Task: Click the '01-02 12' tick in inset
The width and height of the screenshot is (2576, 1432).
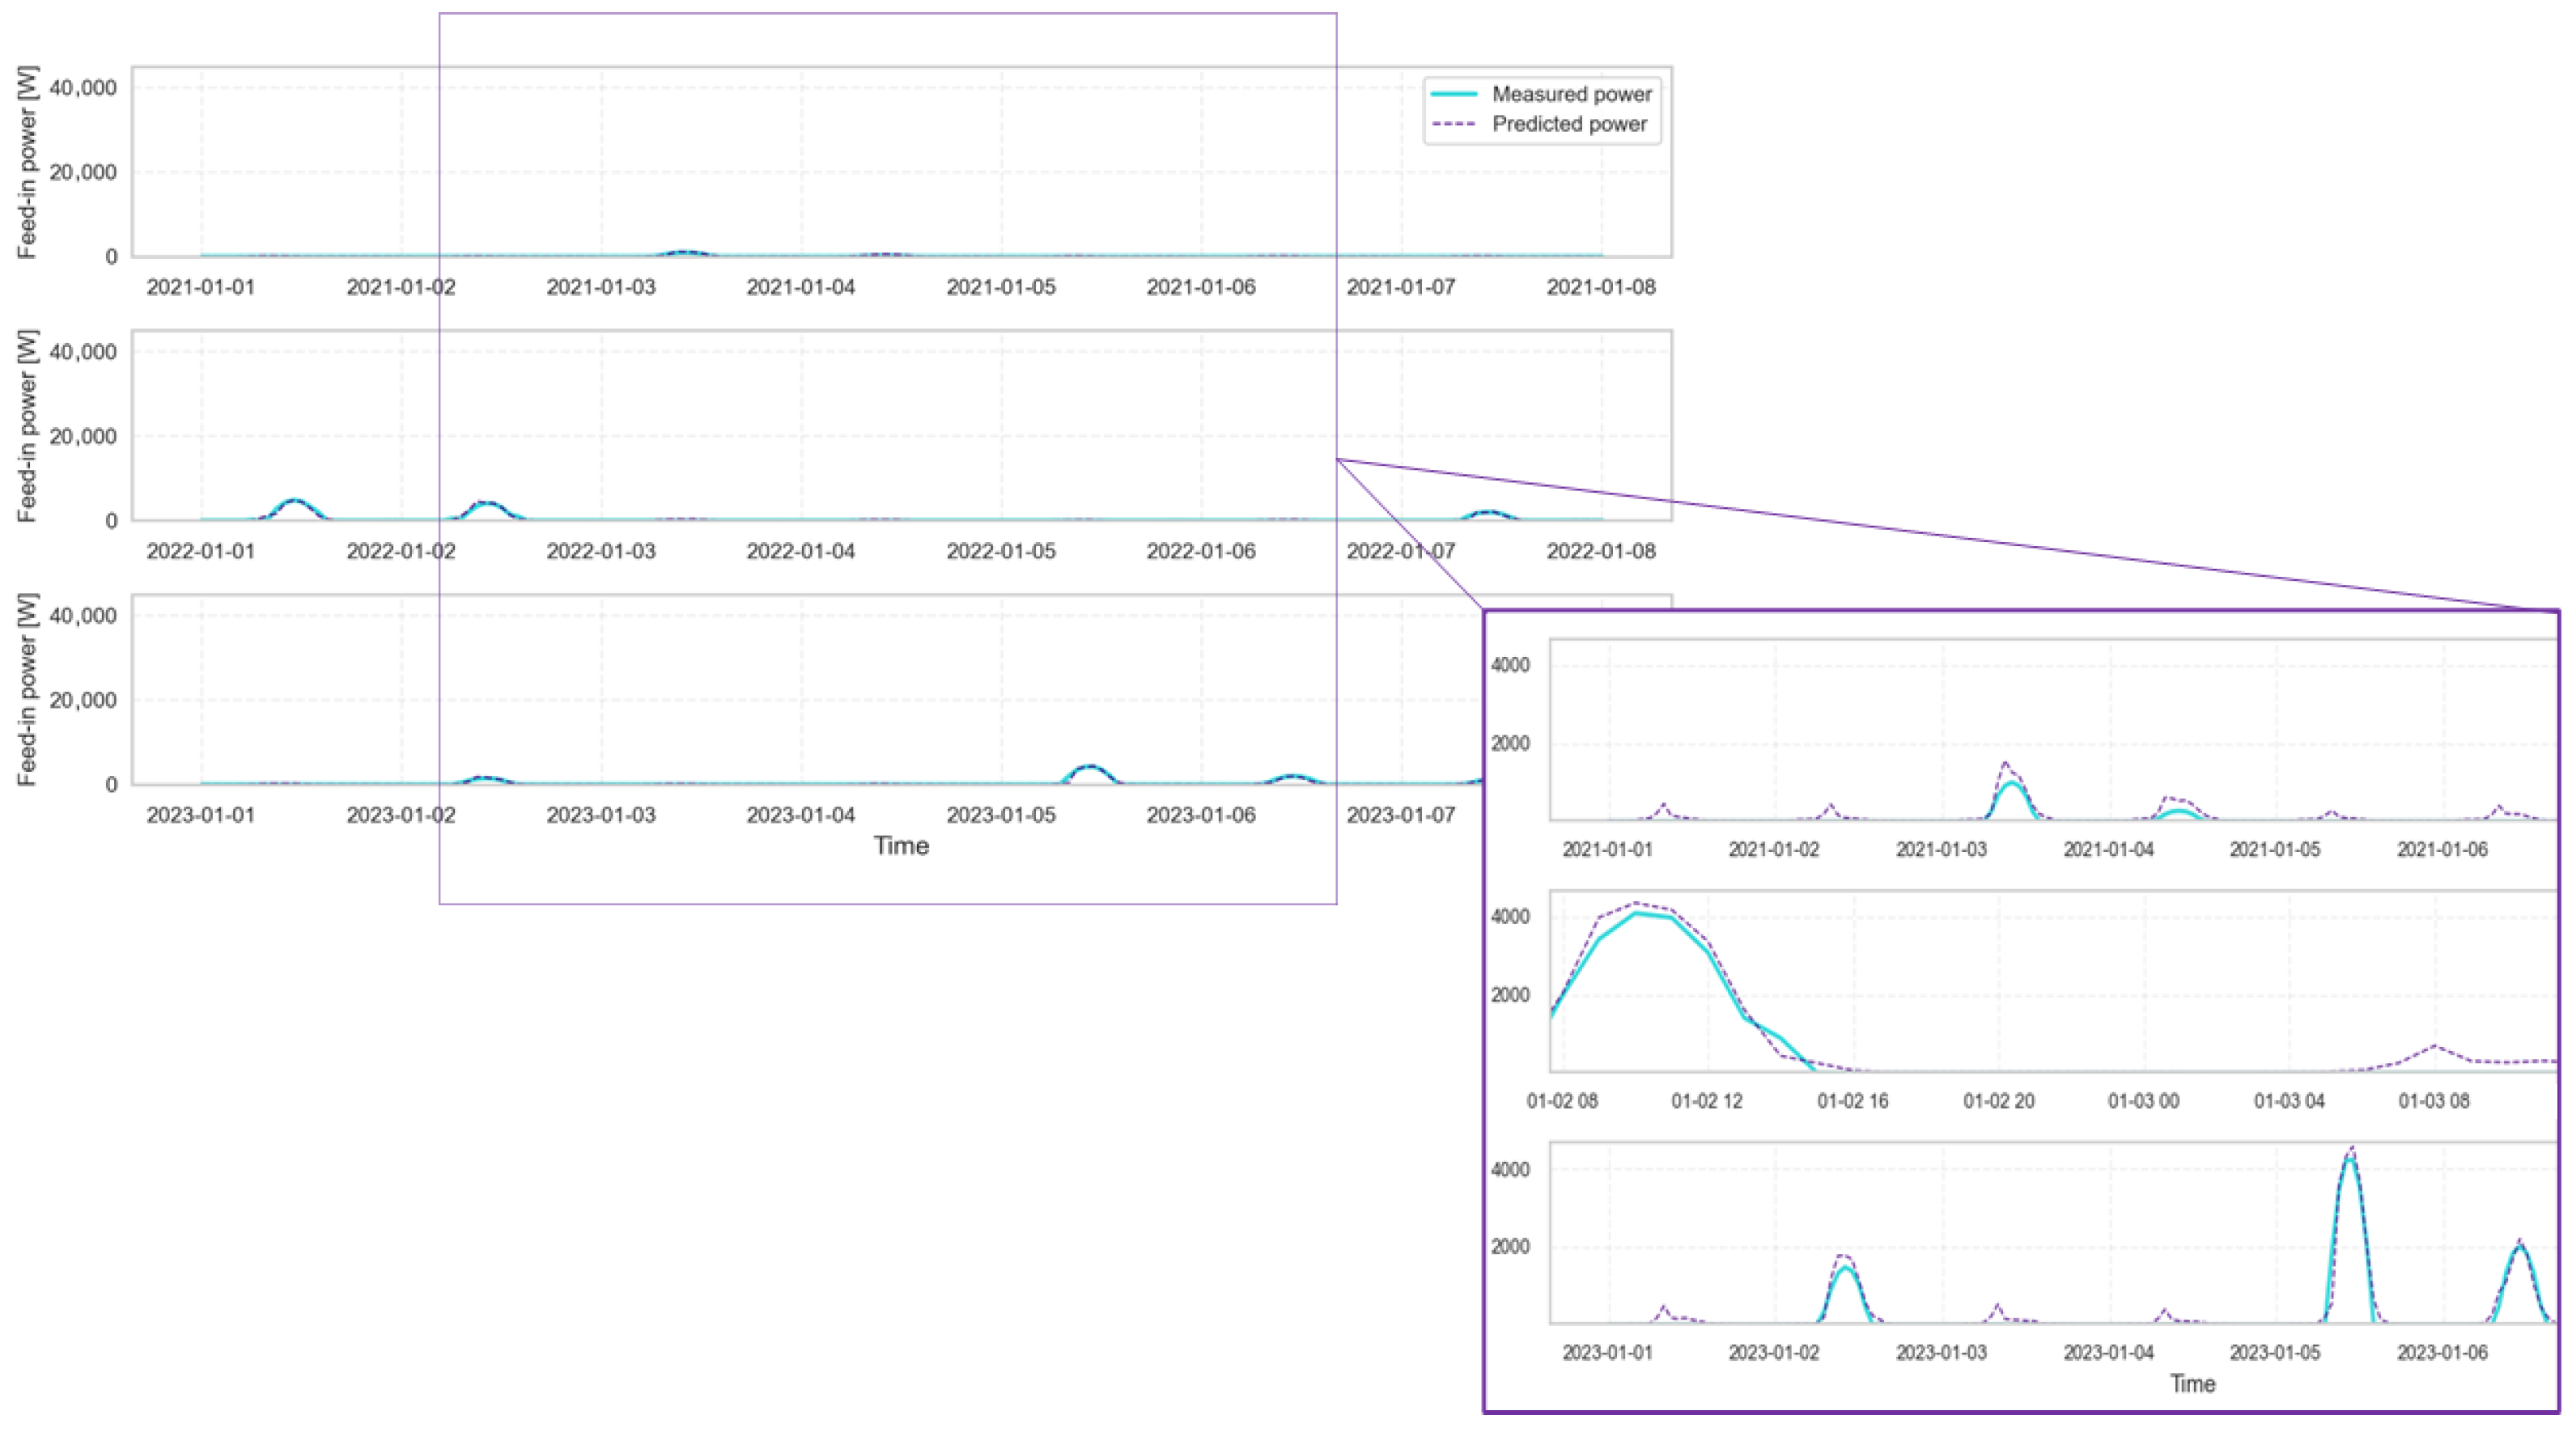Action: [x=1707, y=1101]
